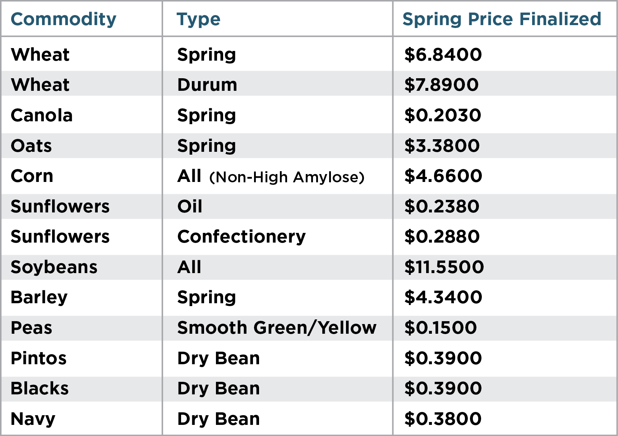Click the Smooth Green/Yellow type cell
This screenshot has height=436, width=618.
click(277, 328)
